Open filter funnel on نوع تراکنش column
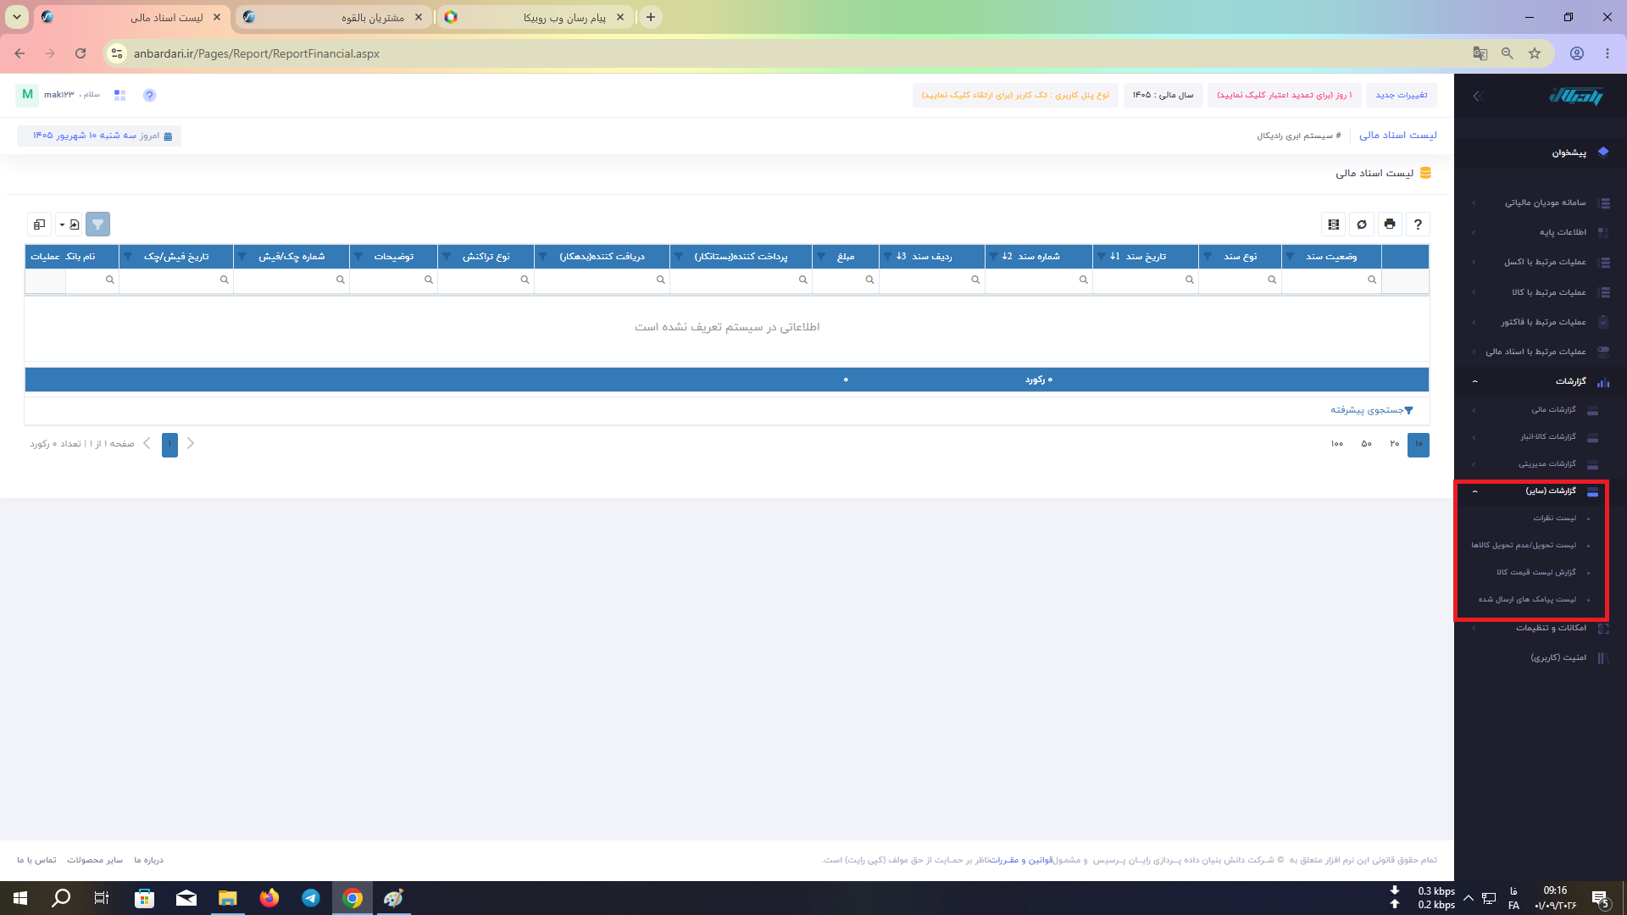 click(x=446, y=256)
